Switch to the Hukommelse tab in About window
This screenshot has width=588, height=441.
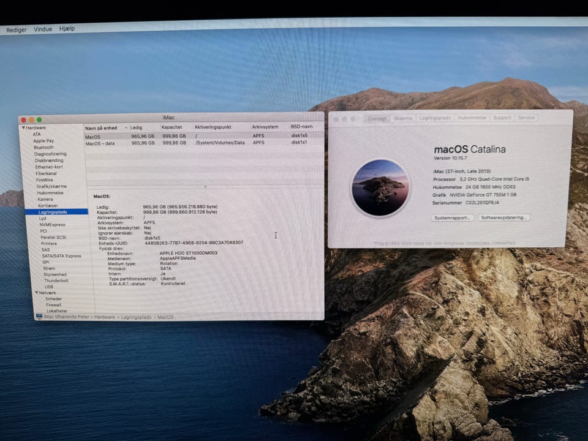click(472, 118)
